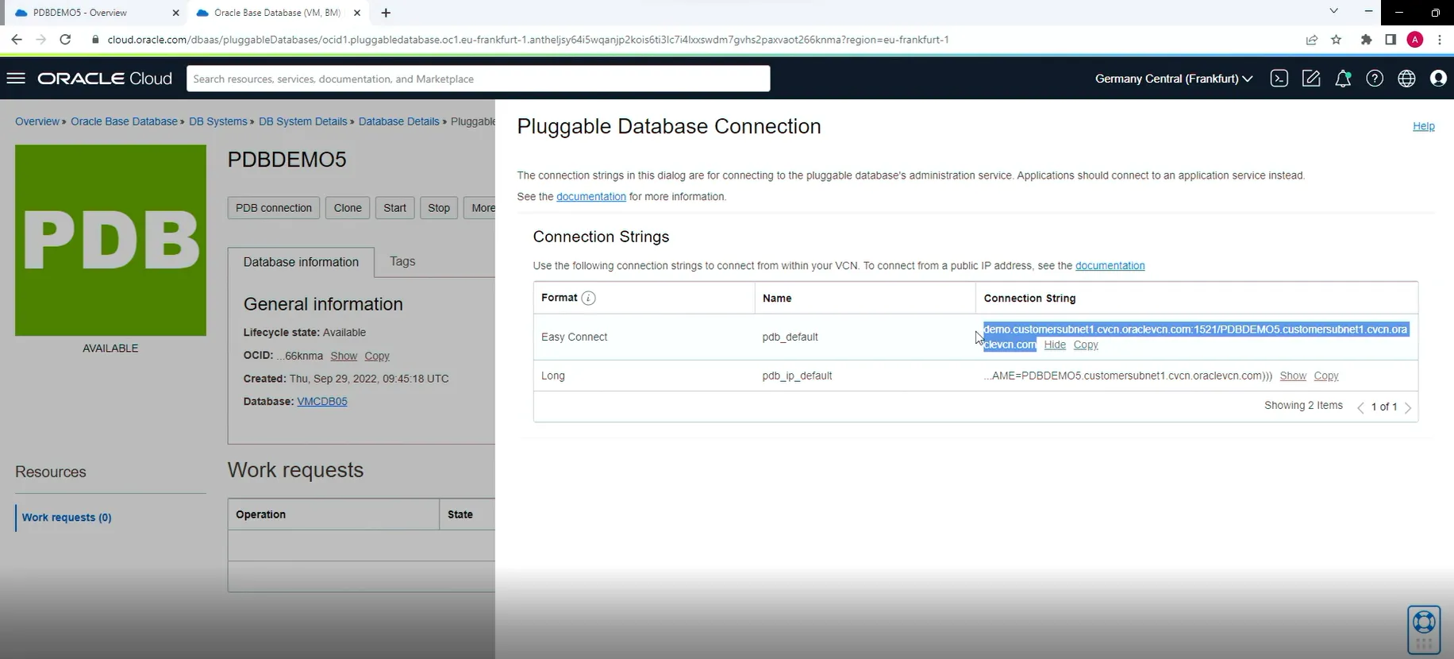This screenshot has width=1454, height=659.
Task: Open the language globe icon
Action: [1406, 79]
